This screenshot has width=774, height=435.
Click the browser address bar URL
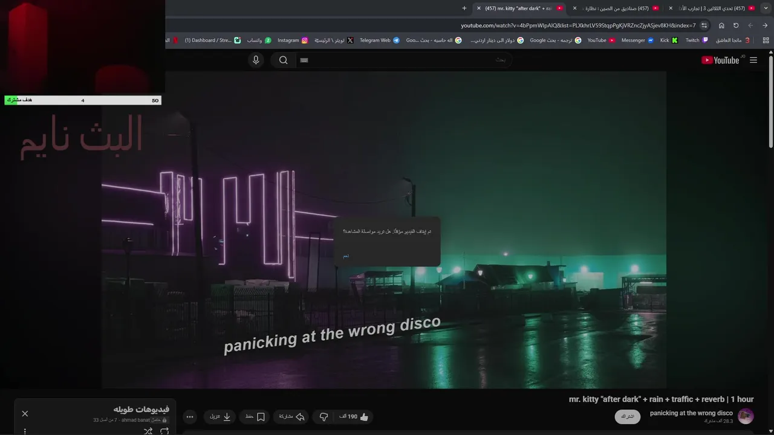pos(578,25)
